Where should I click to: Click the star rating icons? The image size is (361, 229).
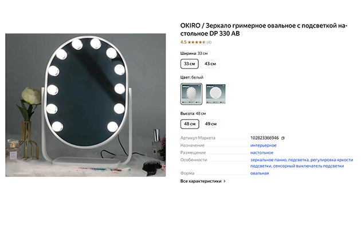tap(197, 42)
